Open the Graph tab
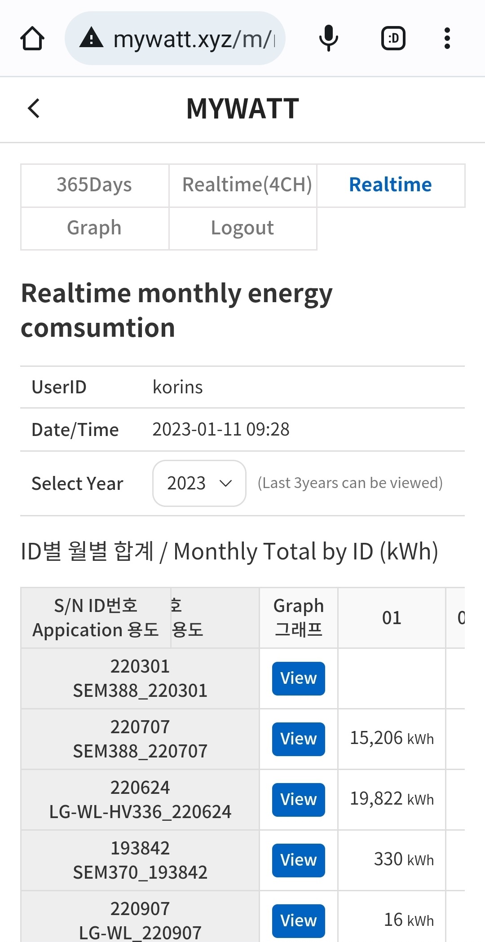The height and width of the screenshot is (942, 485). [94, 228]
